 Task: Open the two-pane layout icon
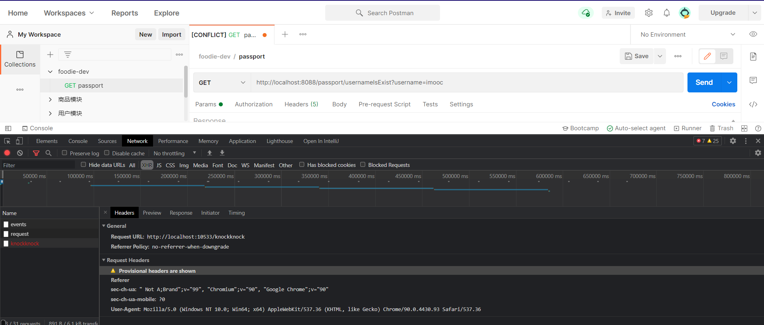click(x=744, y=128)
